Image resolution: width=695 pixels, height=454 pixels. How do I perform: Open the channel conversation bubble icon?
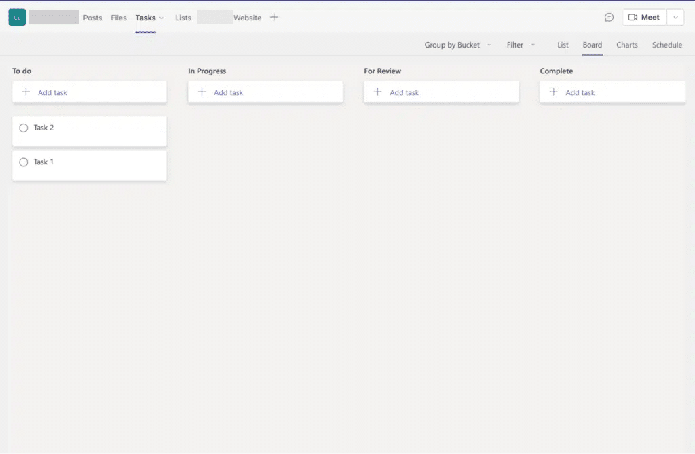[x=609, y=17]
